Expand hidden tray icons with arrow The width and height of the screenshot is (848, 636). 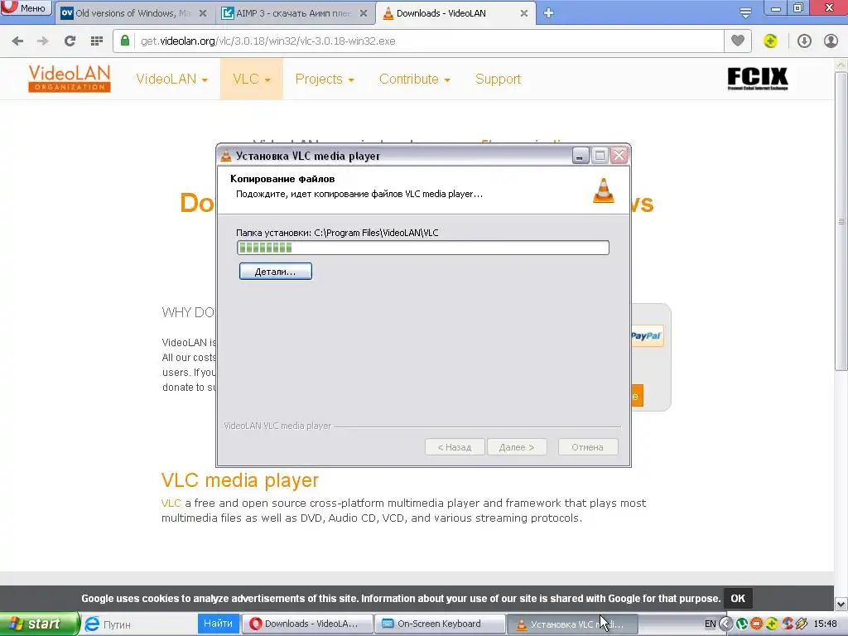pos(725,624)
